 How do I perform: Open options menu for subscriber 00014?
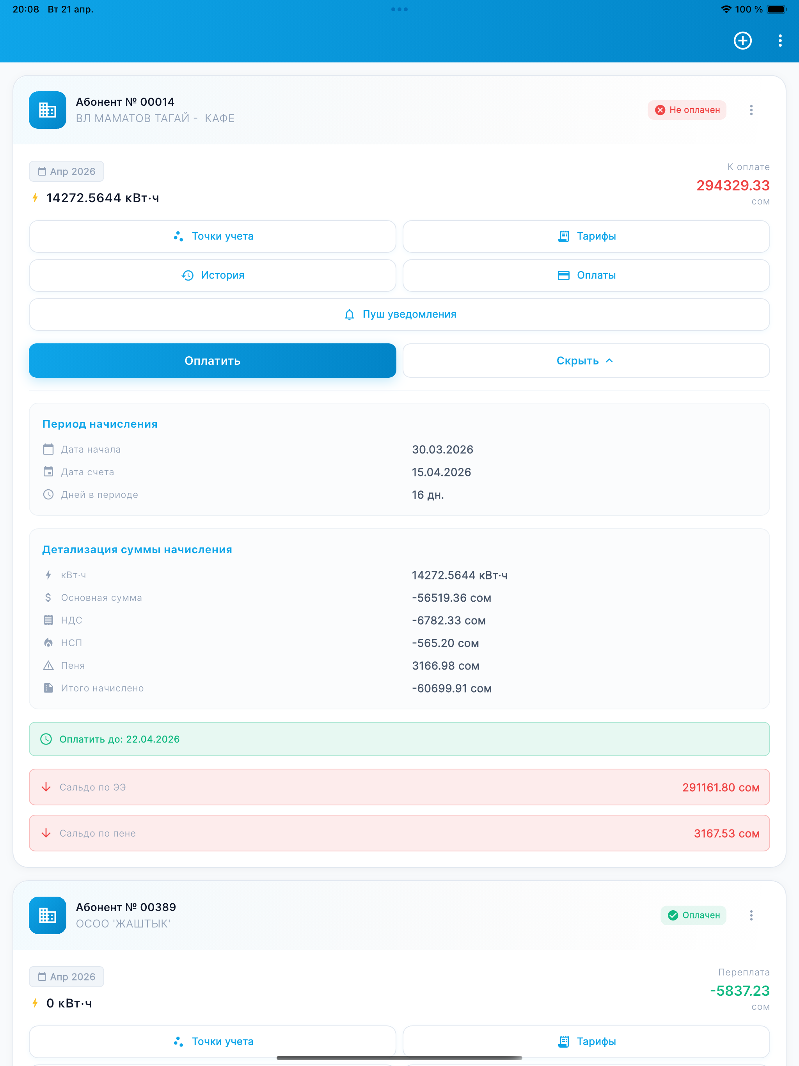[x=751, y=110]
